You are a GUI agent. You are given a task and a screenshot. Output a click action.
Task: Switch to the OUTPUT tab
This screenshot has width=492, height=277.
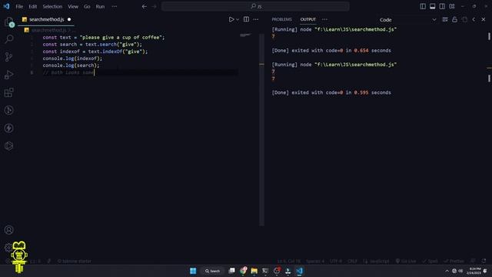tap(308, 19)
